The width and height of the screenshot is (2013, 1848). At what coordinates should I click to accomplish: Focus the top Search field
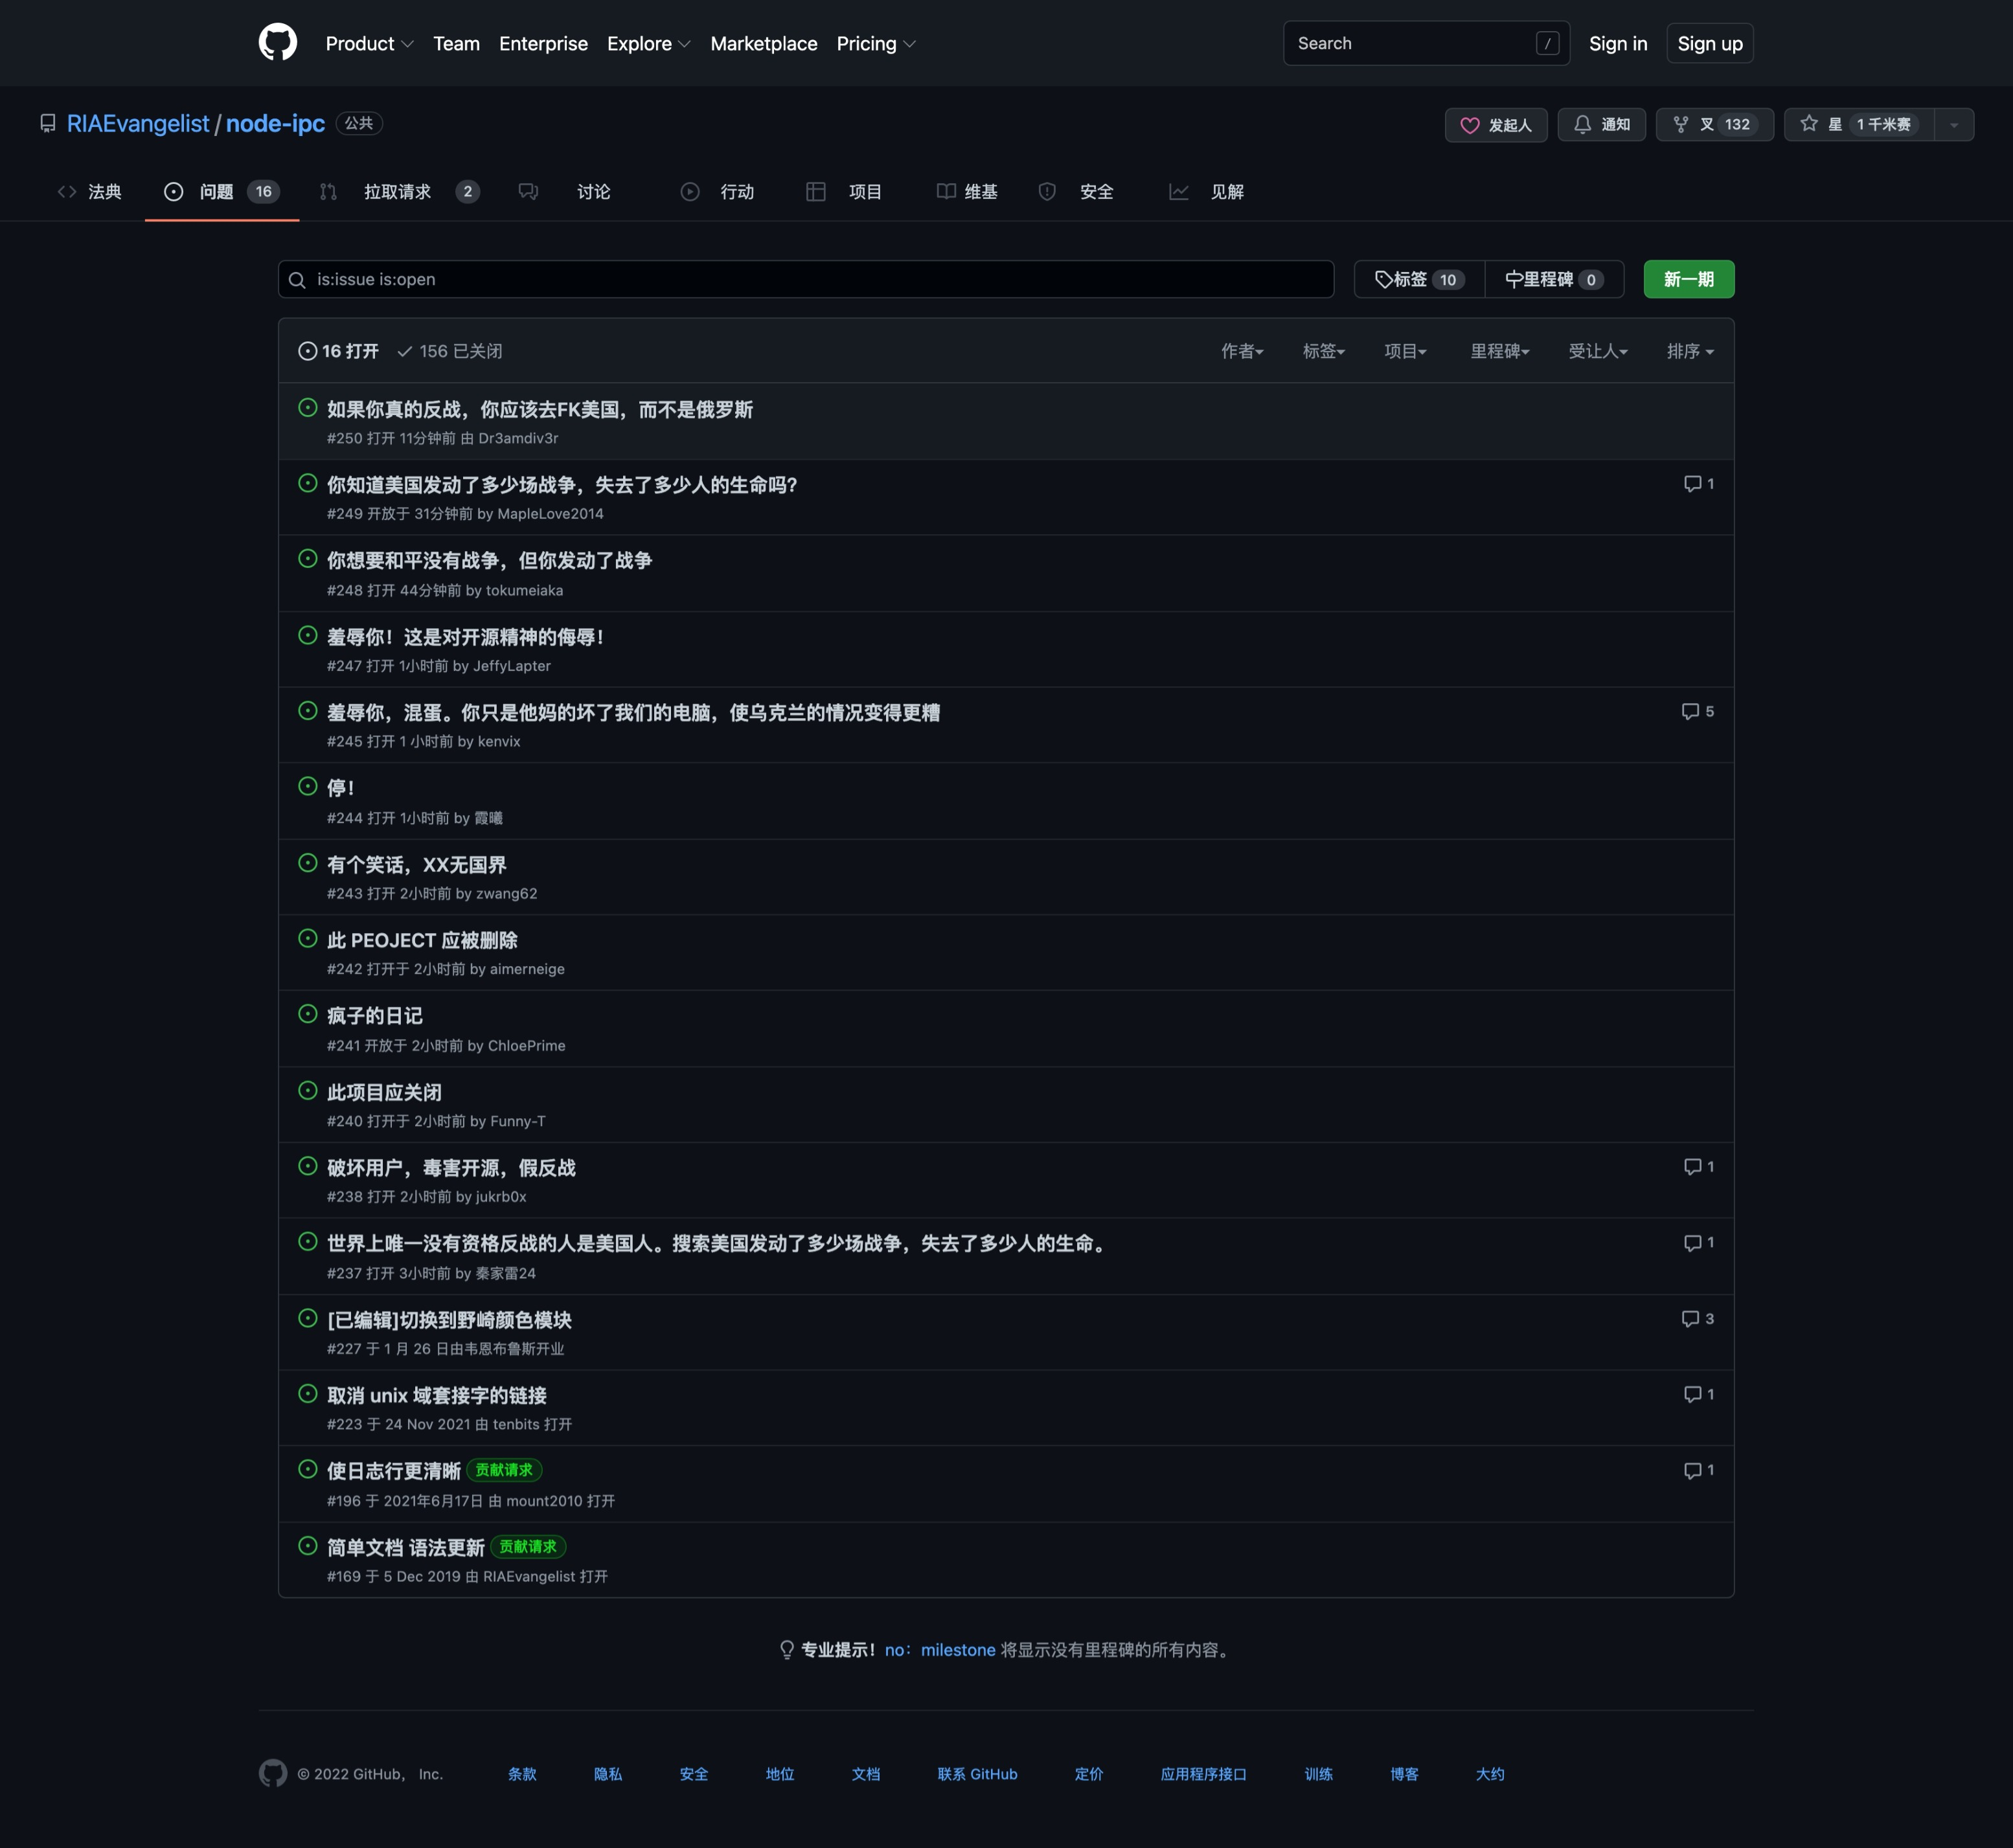tap(1426, 43)
